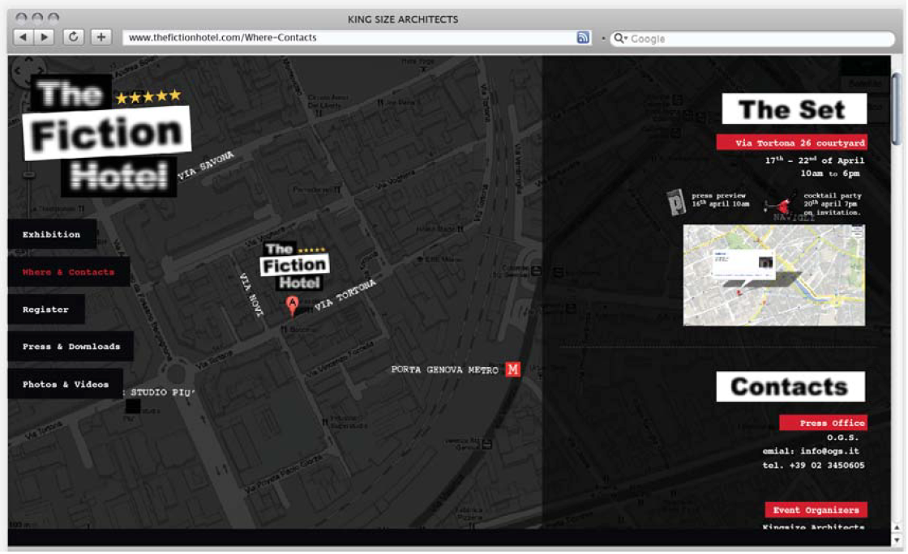Viewport: 908px width, 554px height.
Task: Click the info@ogs.it email text
Action: coord(830,451)
